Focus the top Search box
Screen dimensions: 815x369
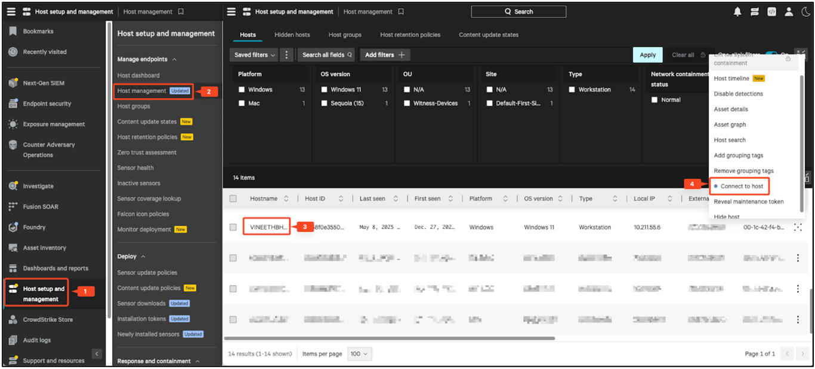point(518,11)
